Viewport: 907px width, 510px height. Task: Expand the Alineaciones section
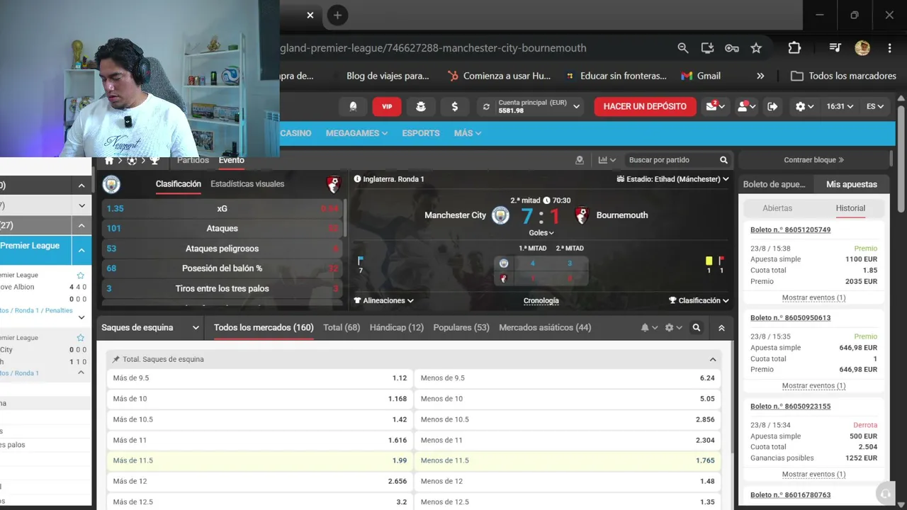383,300
